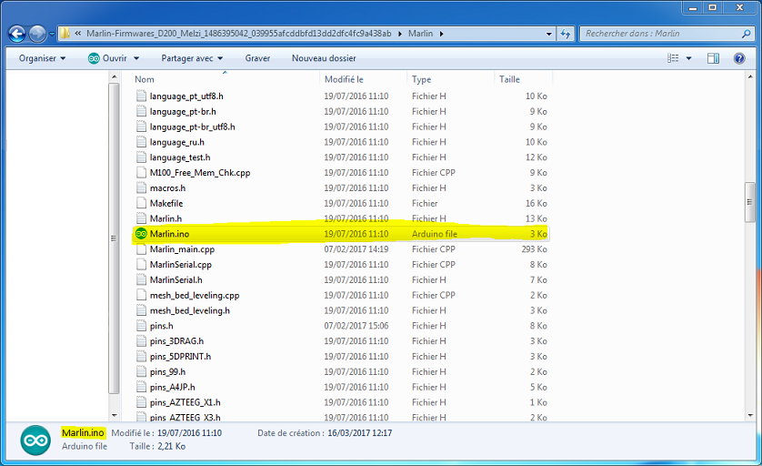Select pins.h file icon
The height and width of the screenshot is (466, 762).
(x=141, y=326)
